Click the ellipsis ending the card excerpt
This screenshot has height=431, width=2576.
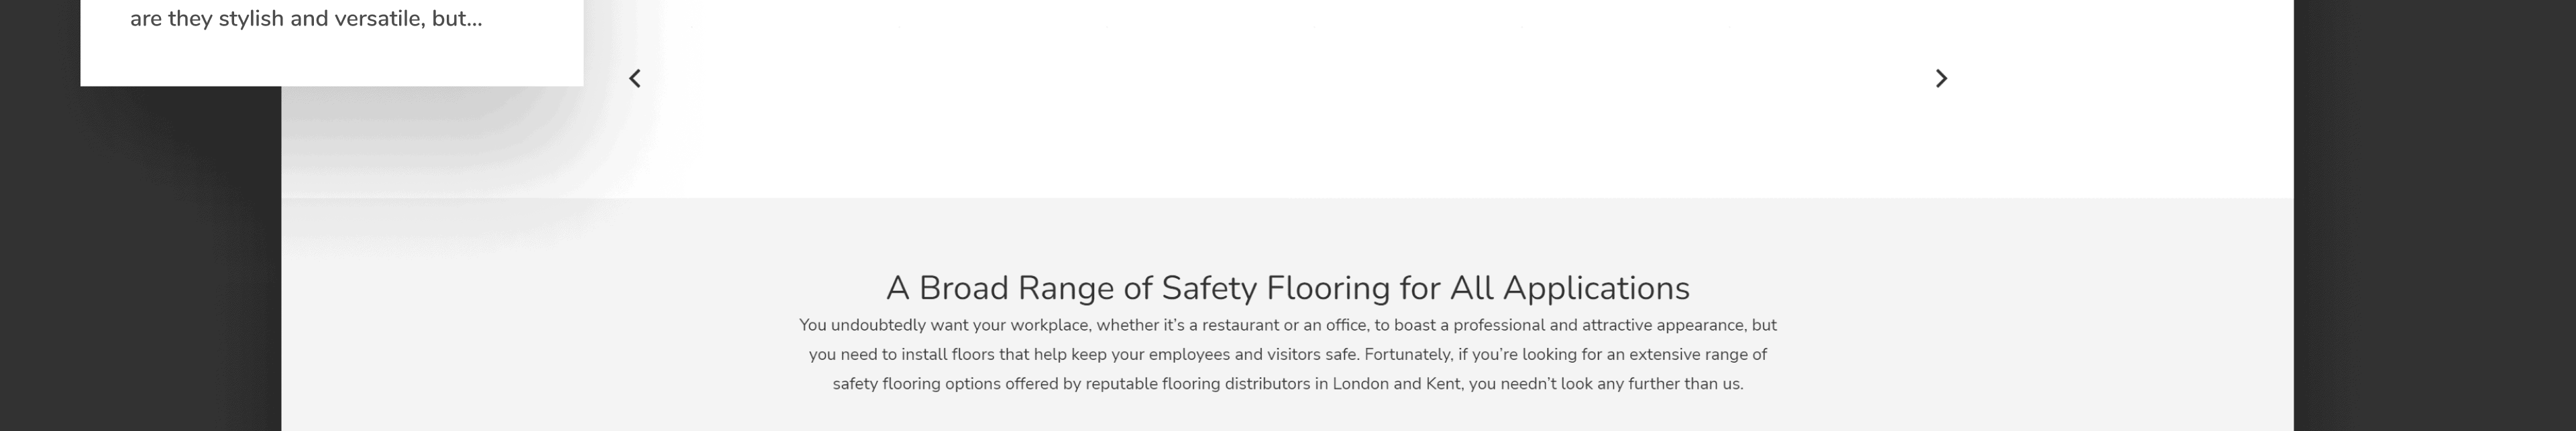click(x=474, y=20)
